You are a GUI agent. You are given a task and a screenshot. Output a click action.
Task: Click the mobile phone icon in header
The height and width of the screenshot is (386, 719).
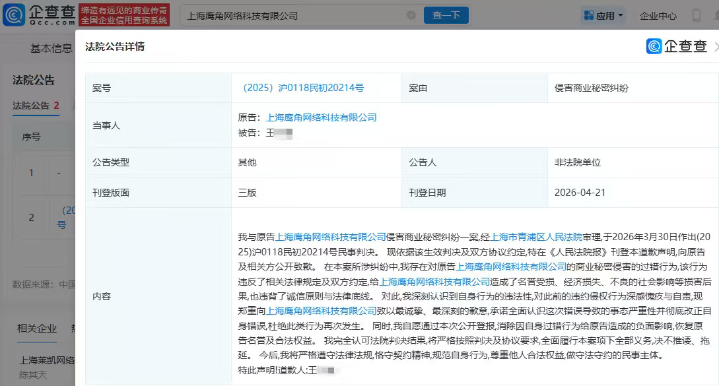[x=696, y=15]
